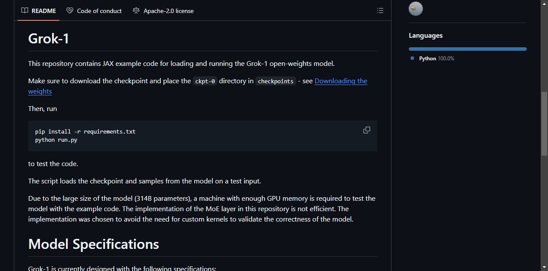Screen dimensions: 548x271
Task: Click the 'pip install -r requirements.txt' line
Action: [85, 131]
